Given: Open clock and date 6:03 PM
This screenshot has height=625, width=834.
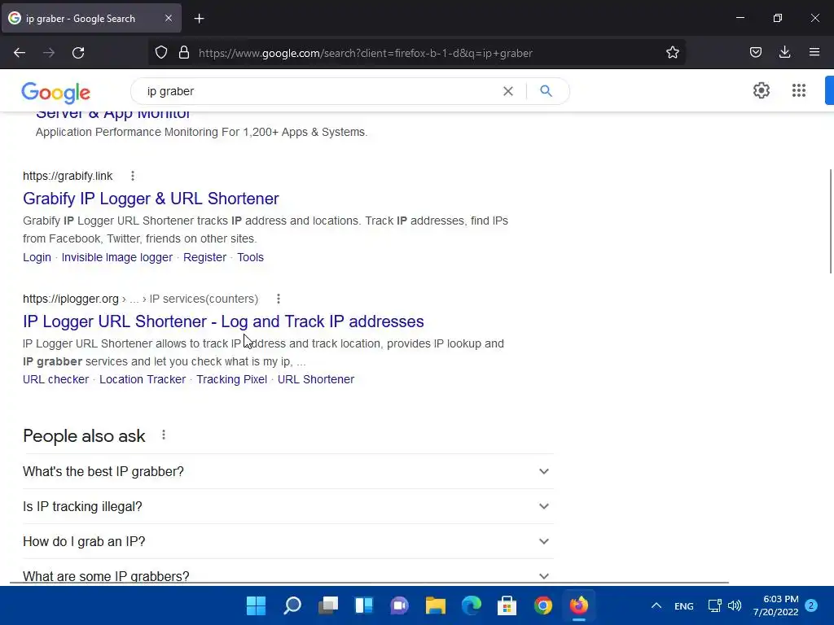Looking at the screenshot, I should [x=775, y=605].
